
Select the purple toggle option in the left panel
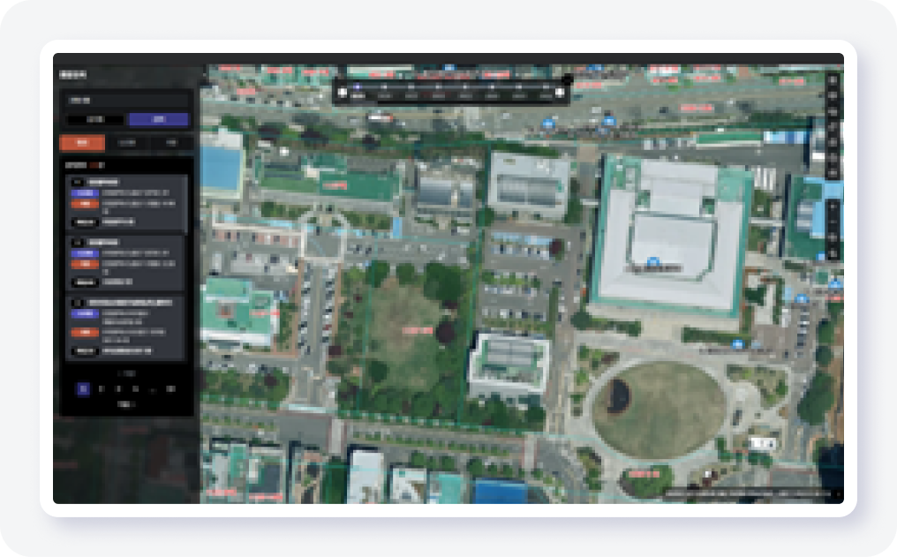tap(158, 120)
